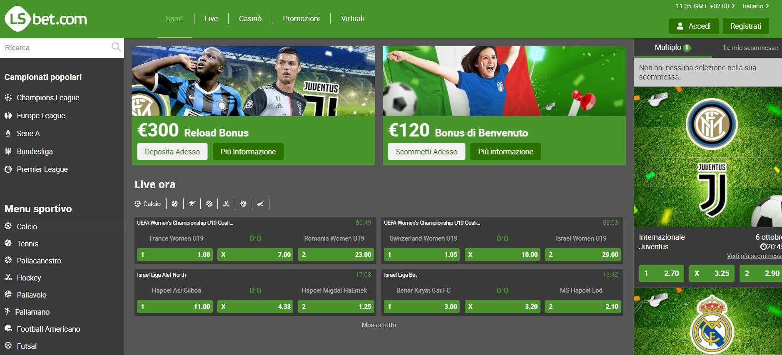Select draw odds 3.20 for Beitar Kiryat Gat

click(502, 307)
